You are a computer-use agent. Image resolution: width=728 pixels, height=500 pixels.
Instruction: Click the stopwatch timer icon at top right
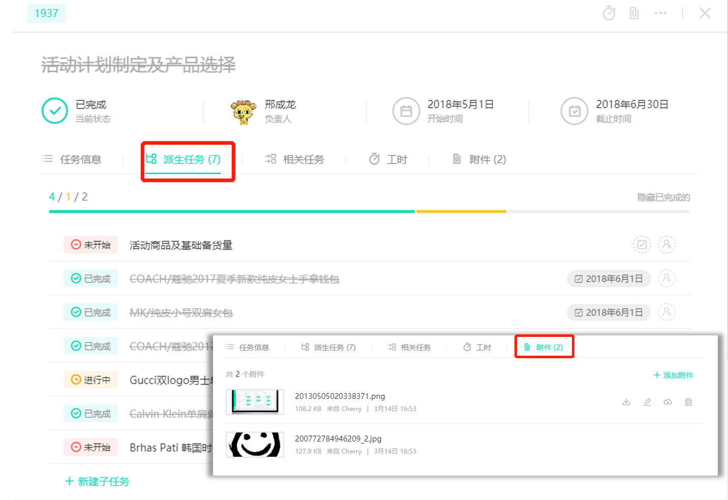click(609, 13)
